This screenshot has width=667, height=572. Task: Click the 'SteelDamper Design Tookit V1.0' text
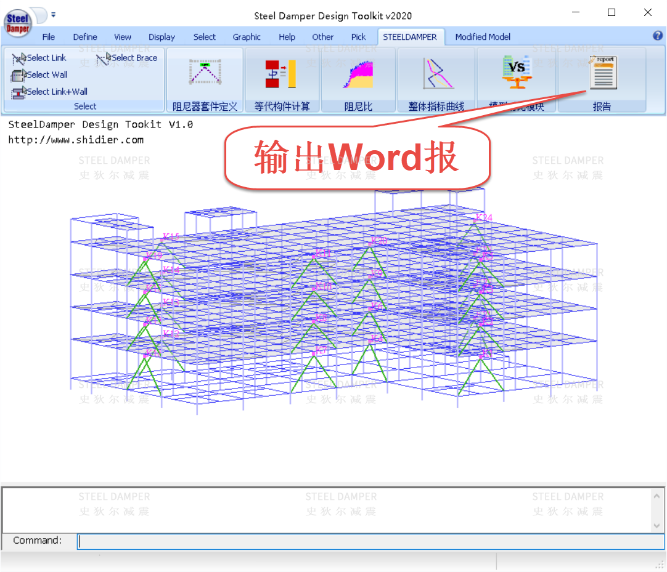click(100, 124)
